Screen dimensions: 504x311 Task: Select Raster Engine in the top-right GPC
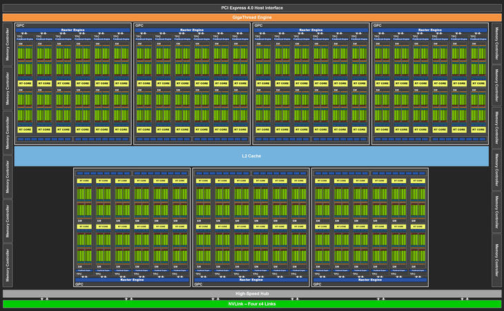point(429,30)
